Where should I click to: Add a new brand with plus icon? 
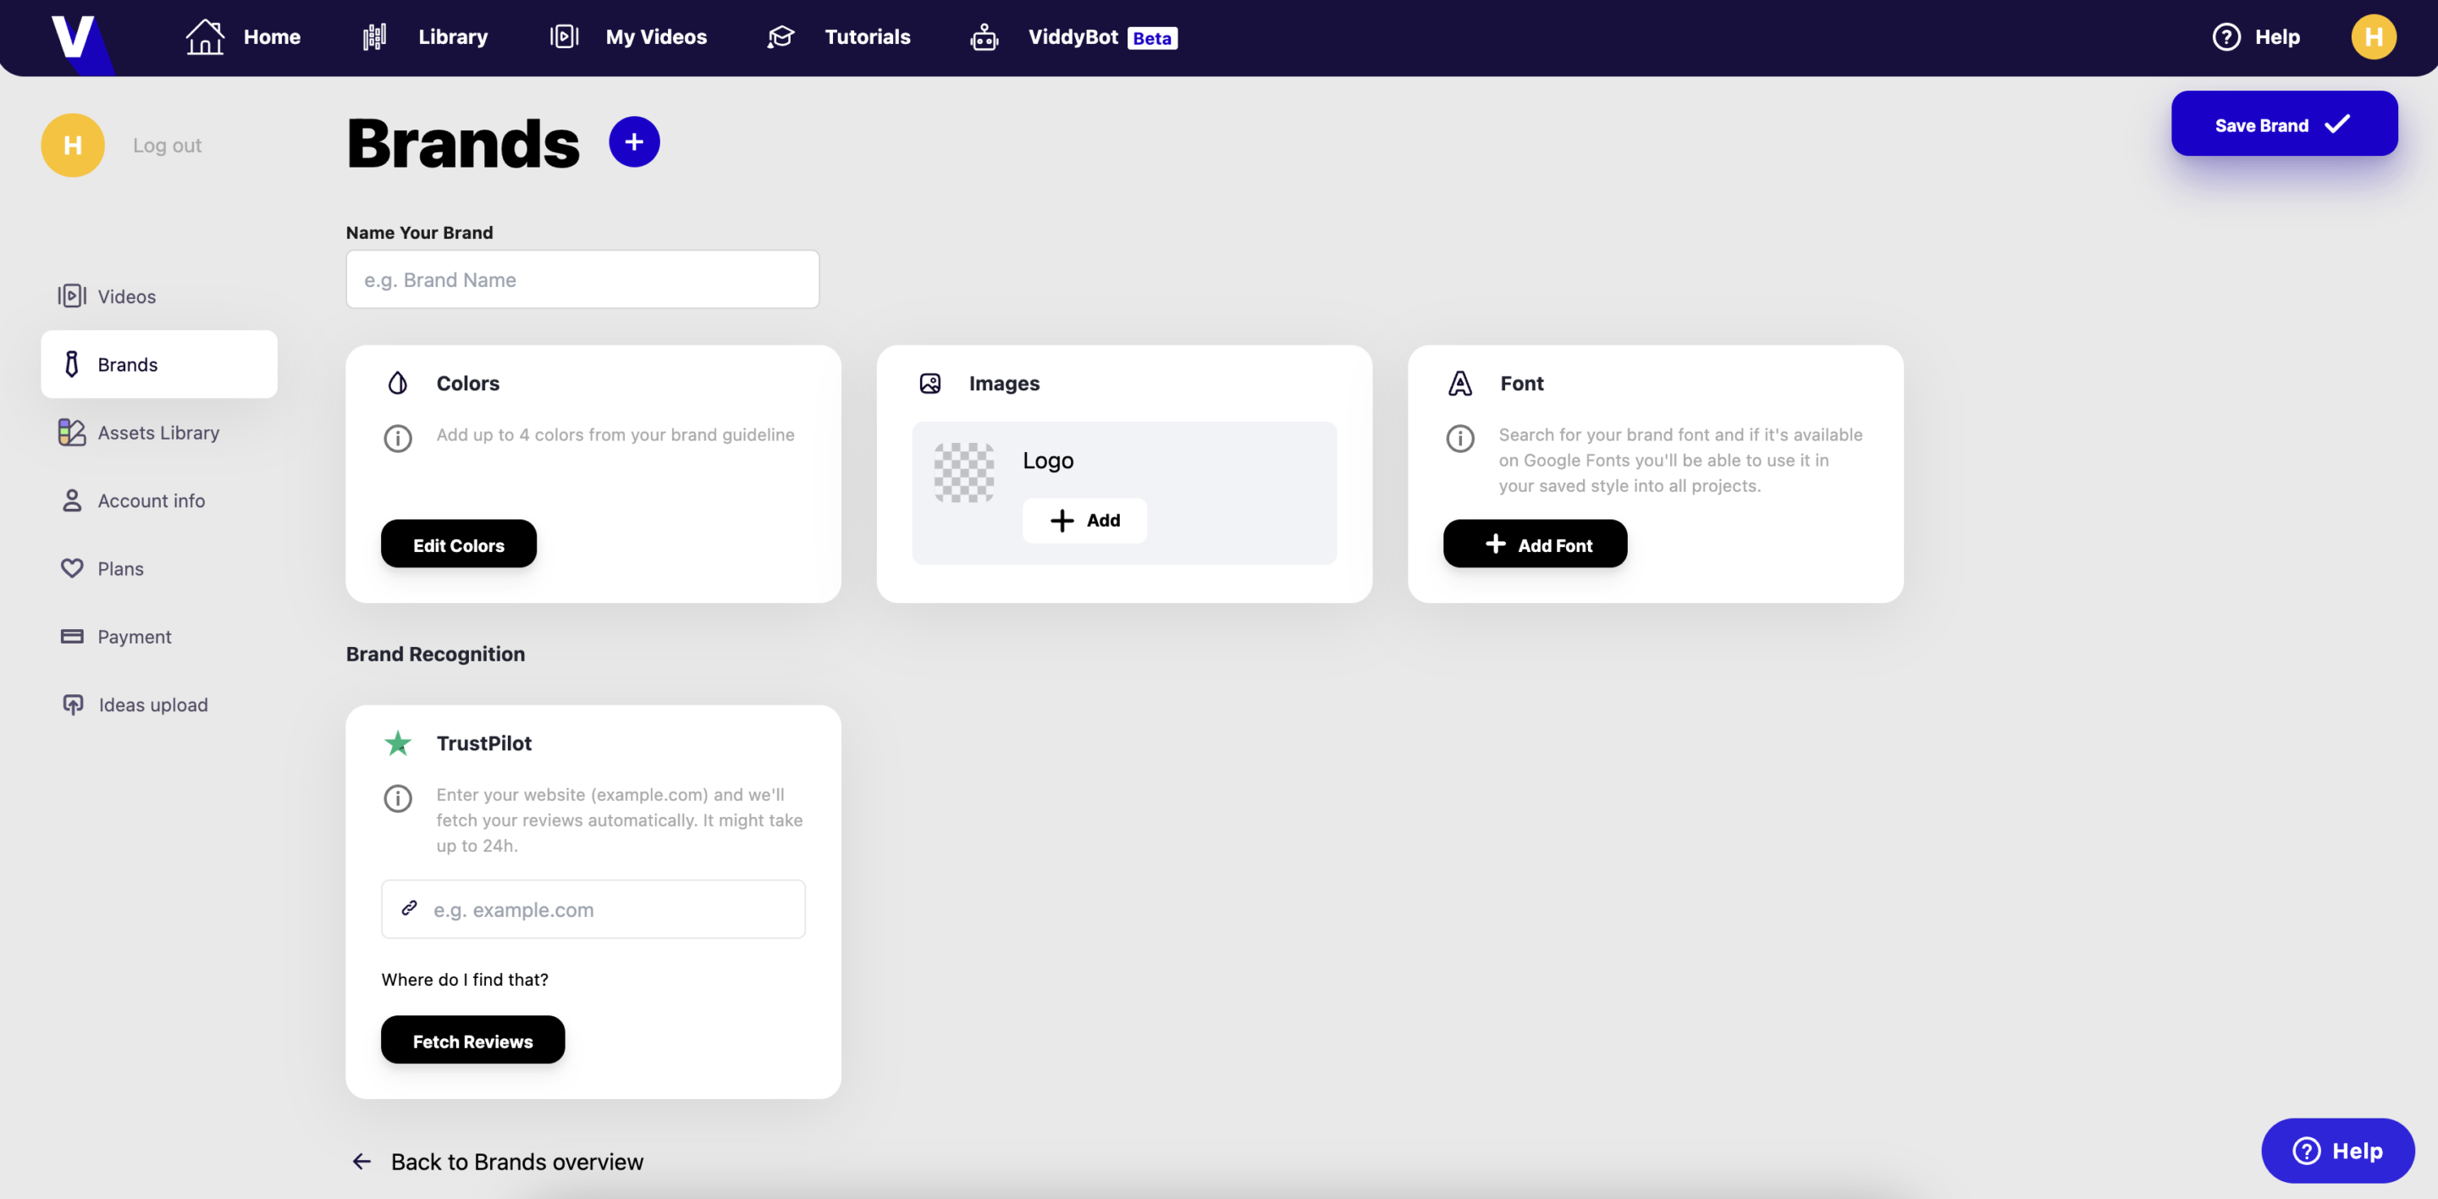pos(634,142)
